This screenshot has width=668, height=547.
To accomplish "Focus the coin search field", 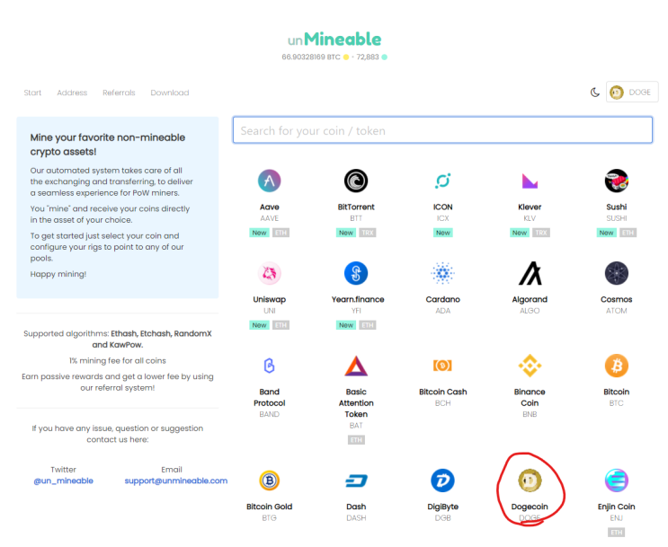I will click(442, 130).
